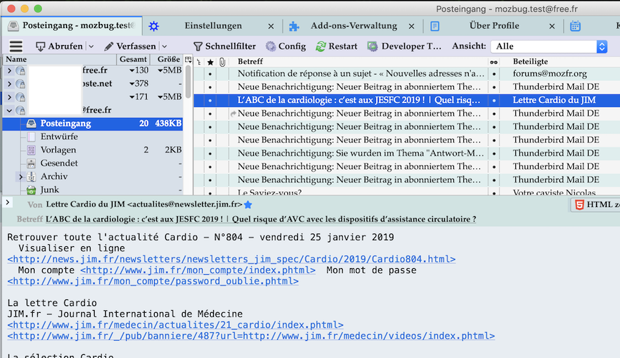Image resolution: width=620 pixels, height=358 pixels.
Task: Open the hamburger application menu
Action: pos(16,47)
